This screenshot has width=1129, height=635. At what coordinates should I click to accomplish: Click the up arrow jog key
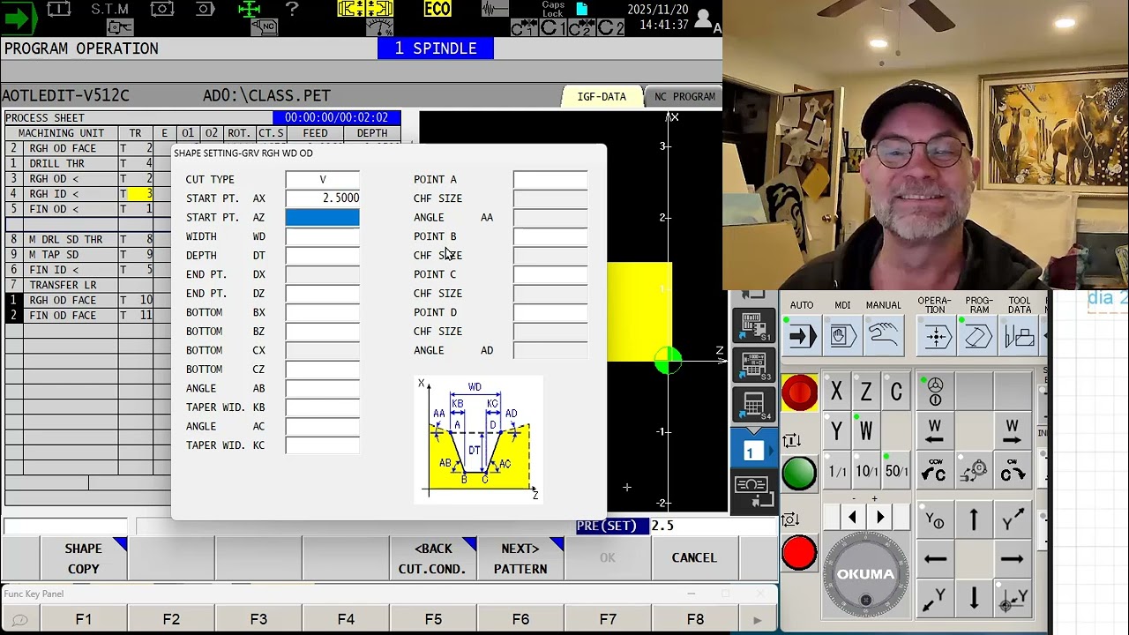[x=974, y=520]
